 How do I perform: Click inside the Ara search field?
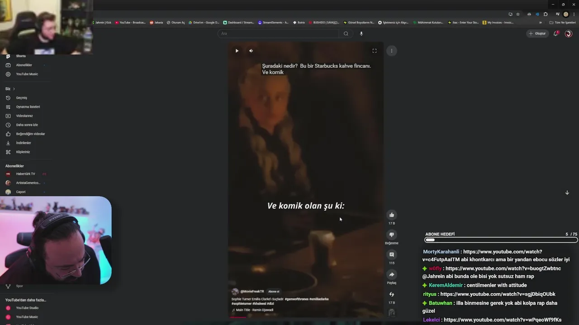(x=278, y=33)
